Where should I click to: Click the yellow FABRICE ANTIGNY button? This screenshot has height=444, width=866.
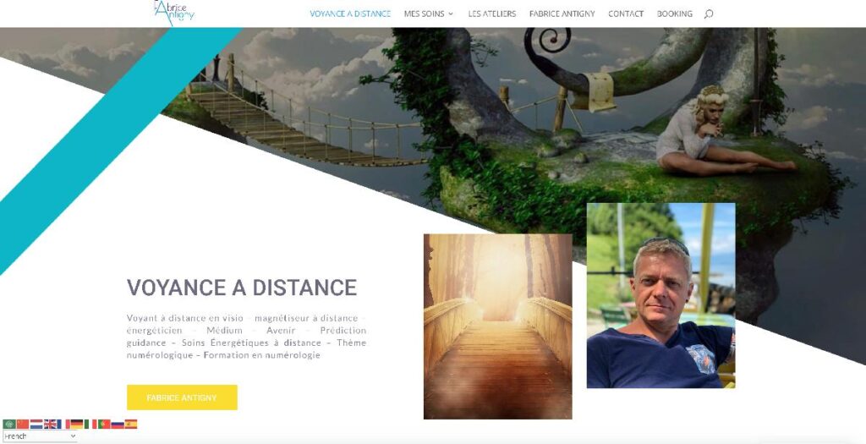coord(183,397)
